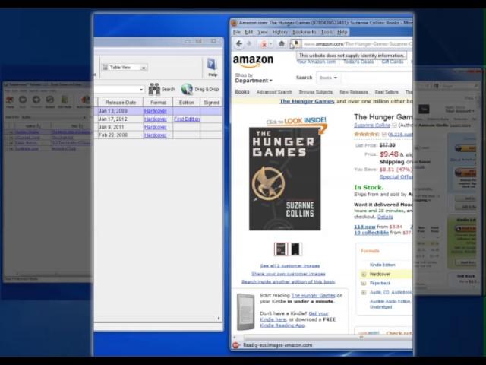486x365 pixels.
Task: Open the Books search category dropdown
Action: coord(328,78)
